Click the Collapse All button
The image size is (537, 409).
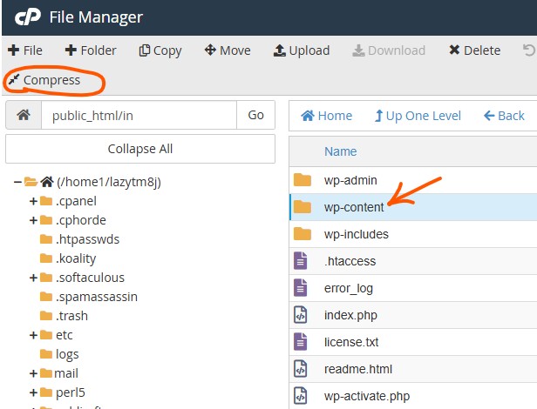[140, 149]
